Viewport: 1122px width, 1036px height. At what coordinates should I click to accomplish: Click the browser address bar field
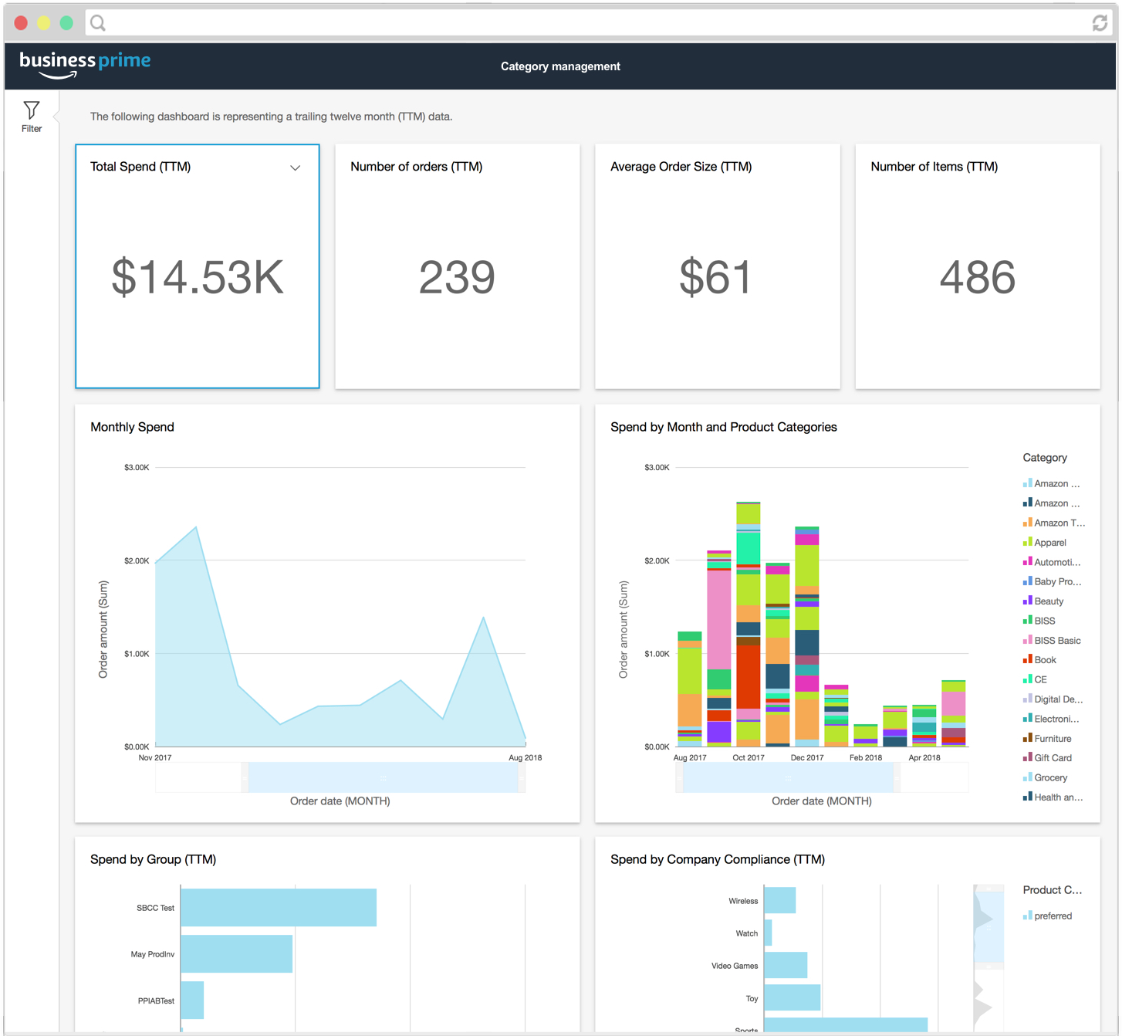coord(598,23)
